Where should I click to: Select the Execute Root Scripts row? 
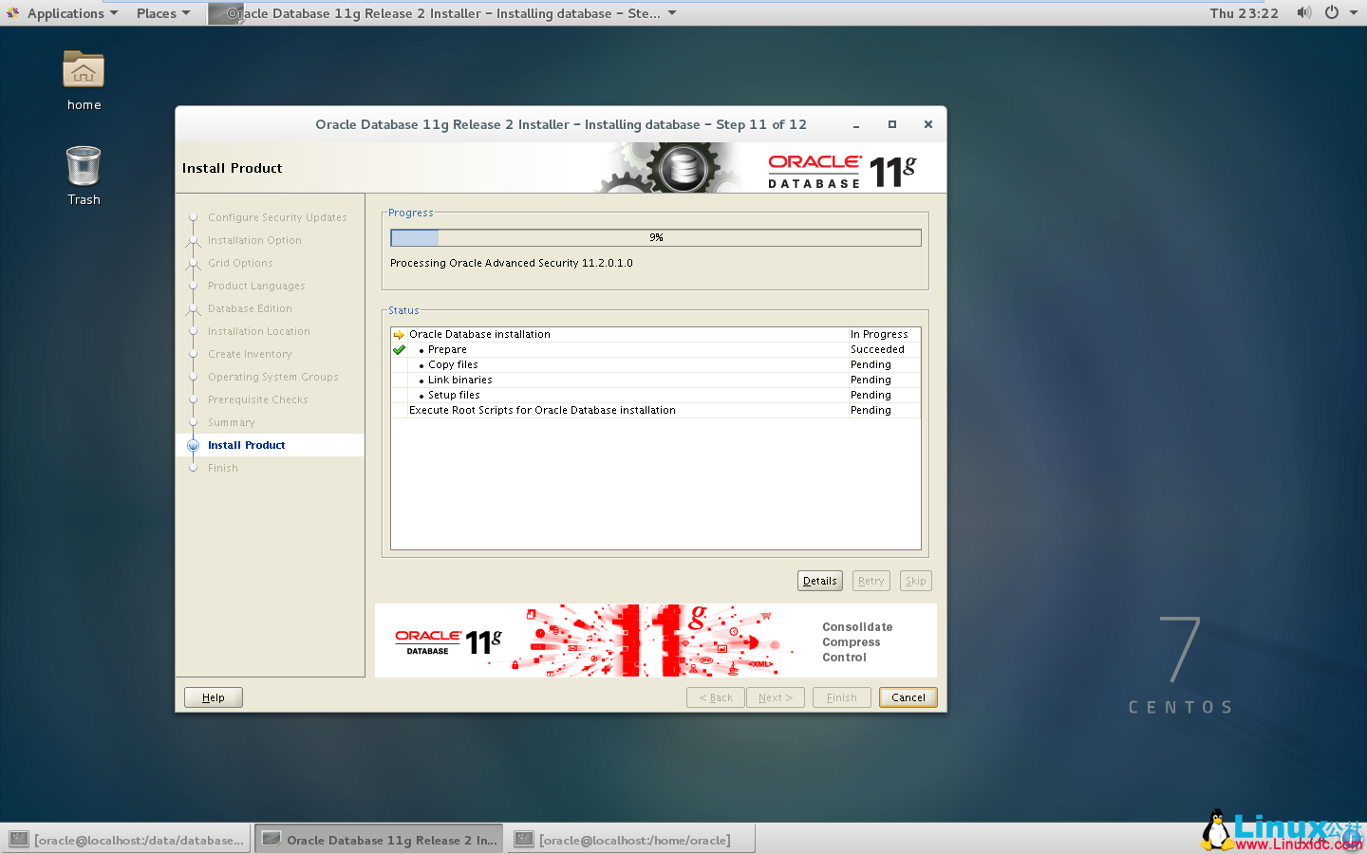[655, 410]
